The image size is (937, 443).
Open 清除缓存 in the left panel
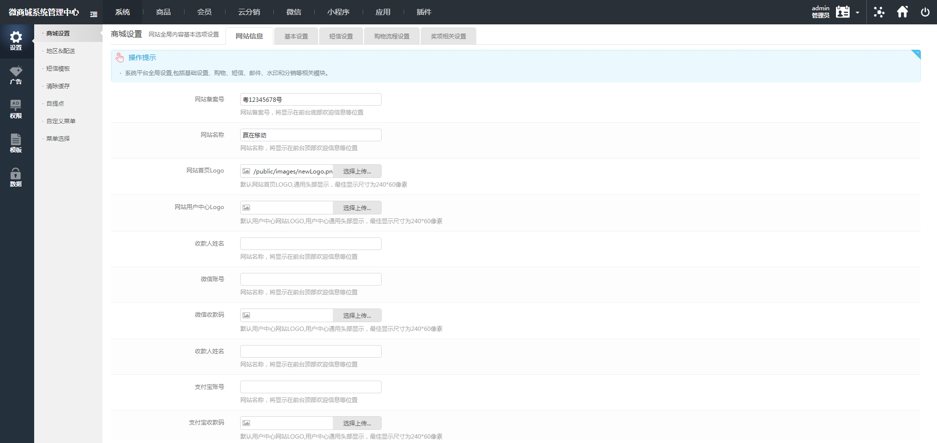tap(58, 86)
